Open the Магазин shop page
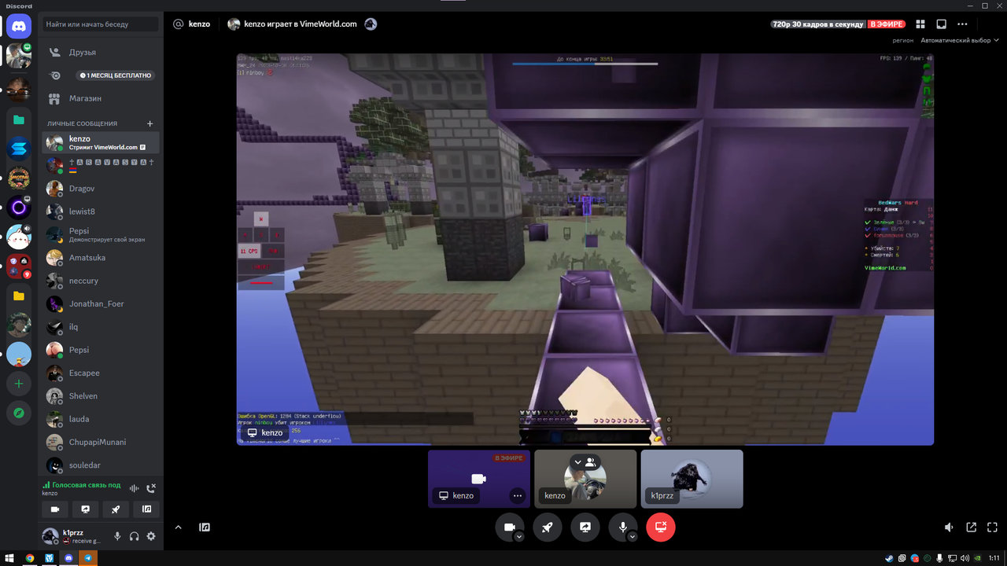This screenshot has height=566, width=1007. [x=101, y=98]
